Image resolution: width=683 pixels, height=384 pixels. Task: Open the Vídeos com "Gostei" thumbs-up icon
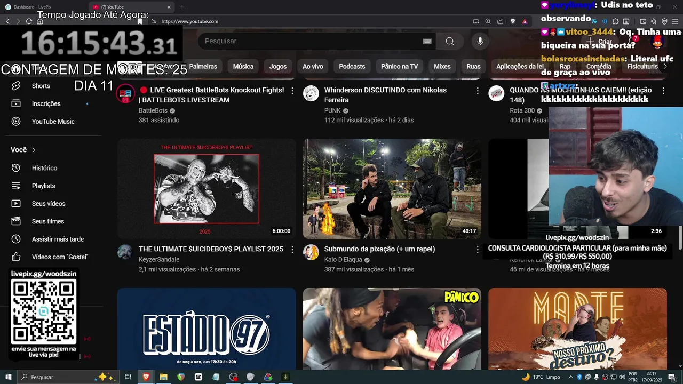(16, 257)
